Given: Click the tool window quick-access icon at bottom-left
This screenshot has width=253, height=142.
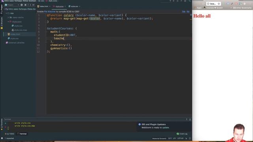Looking at the screenshot, I should (2, 138).
